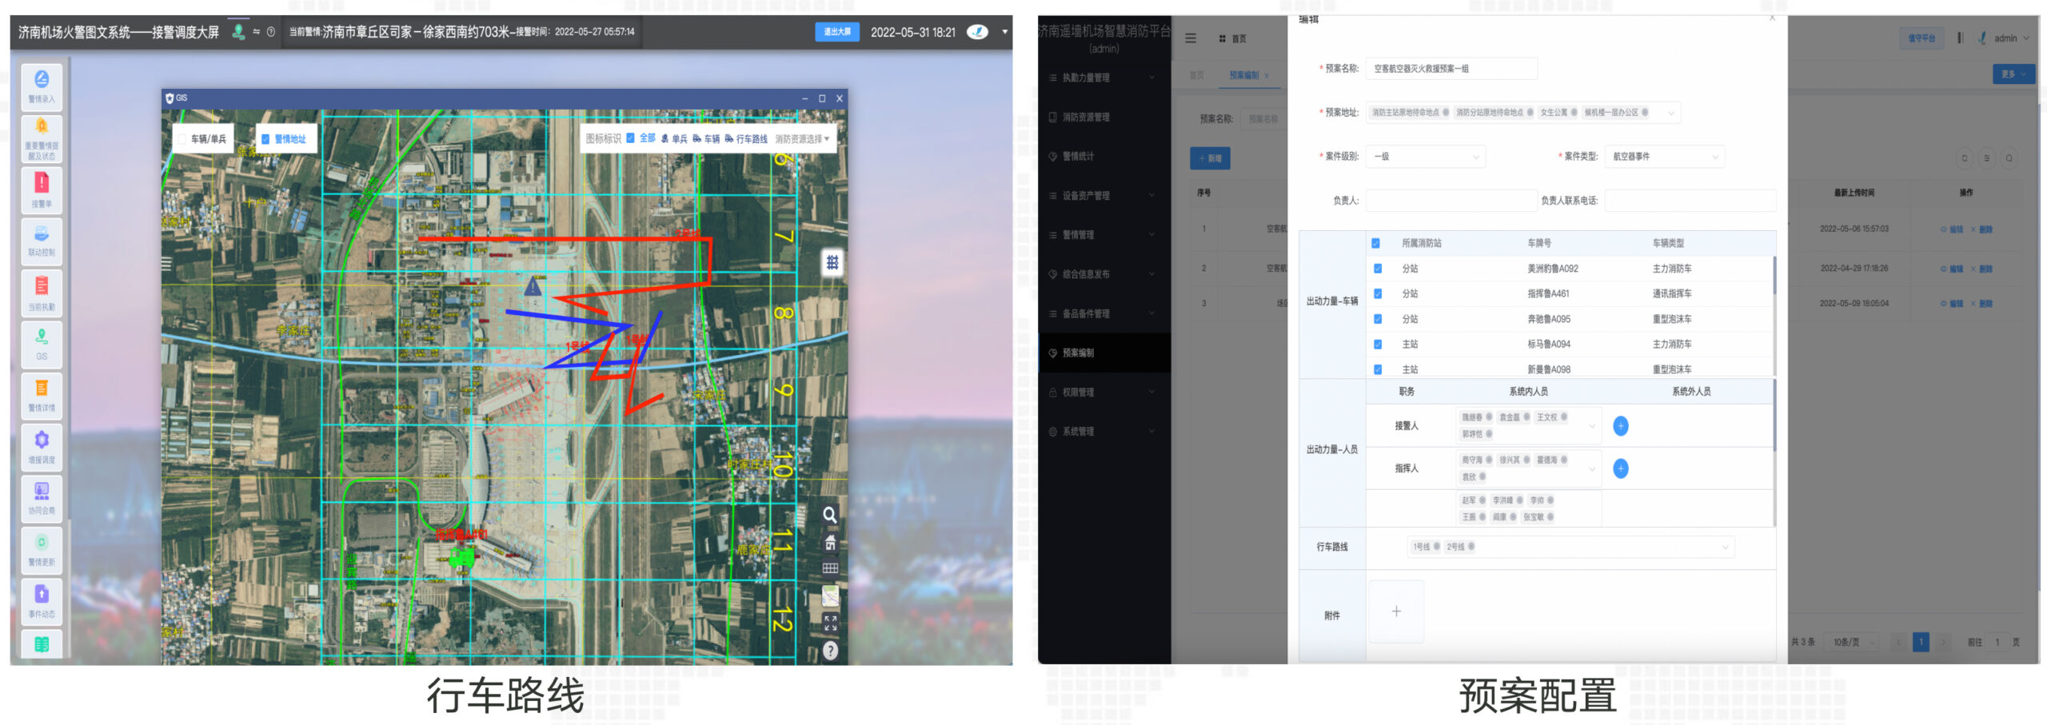
Task: Click 编辑 link for 2022-05-06 row
Action: coord(1952,229)
